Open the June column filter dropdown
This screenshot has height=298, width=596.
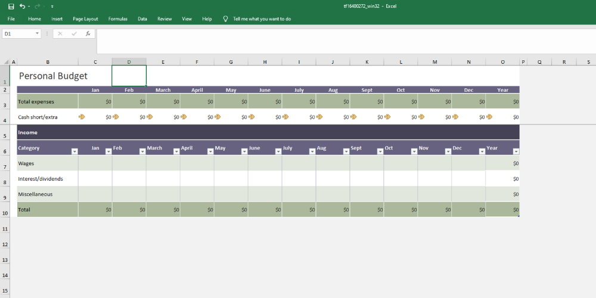(278, 151)
